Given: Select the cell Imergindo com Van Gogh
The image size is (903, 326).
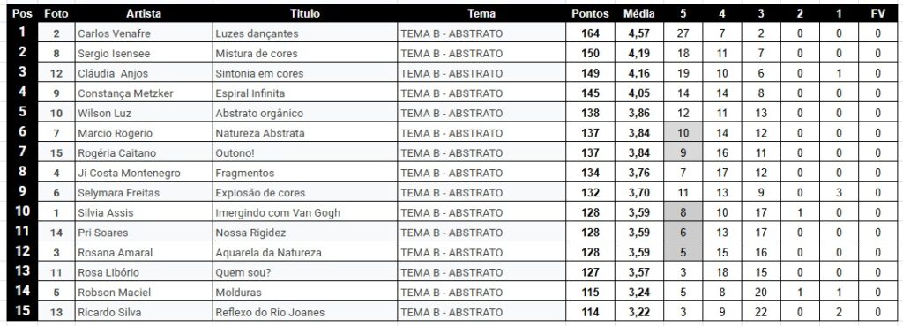Looking at the screenshot, I should (305, 212).
